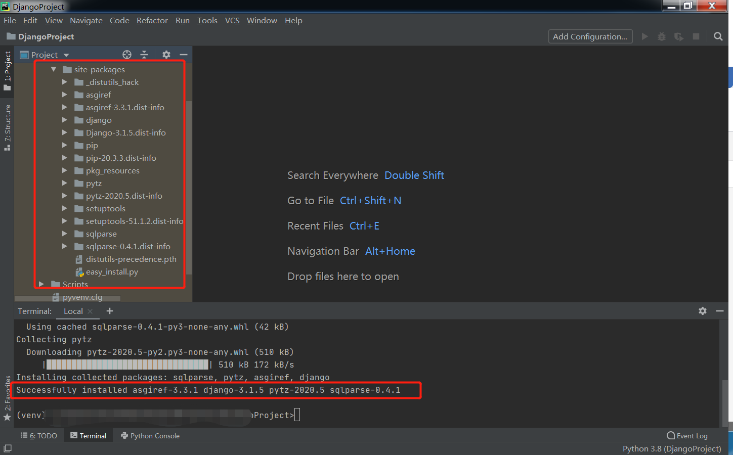Open the Refactor menu
This screenshot has height=455, width=733.
coord(152,20)
